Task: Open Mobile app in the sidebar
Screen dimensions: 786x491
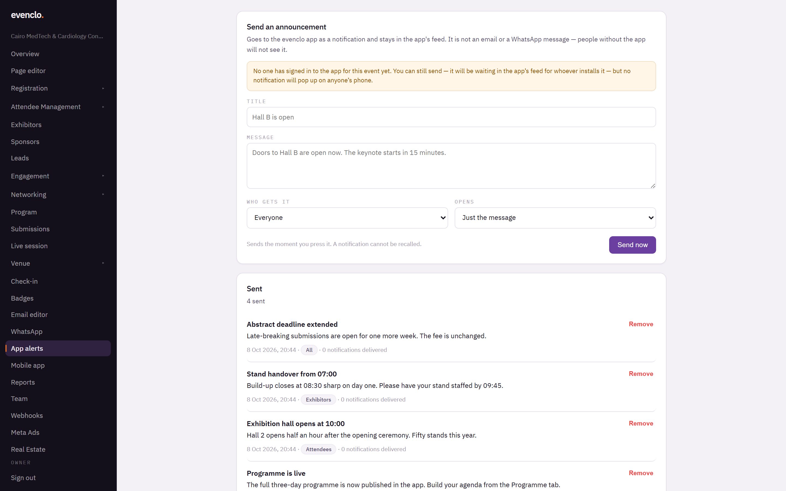Action: [x=58, y=365]
